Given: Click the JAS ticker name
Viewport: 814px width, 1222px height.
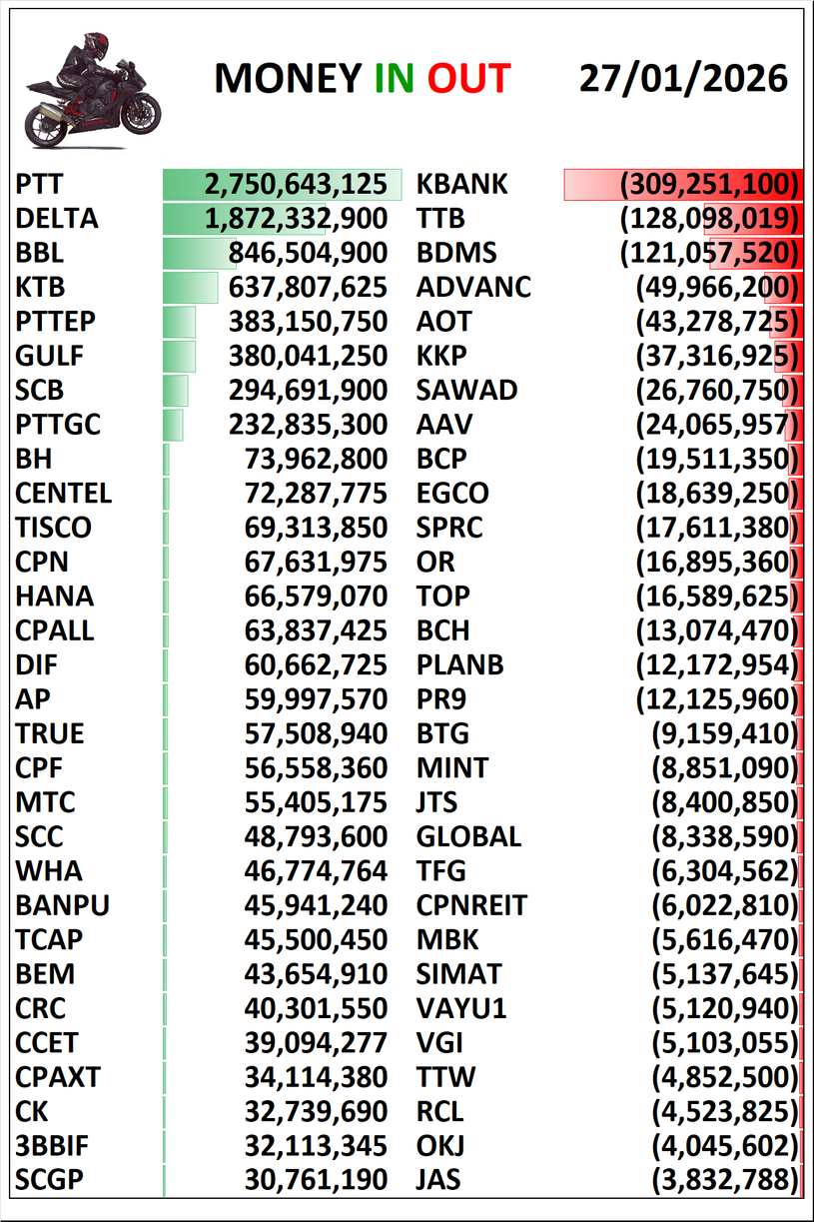Looking at the screenshot, I should tap(438, 1180).
